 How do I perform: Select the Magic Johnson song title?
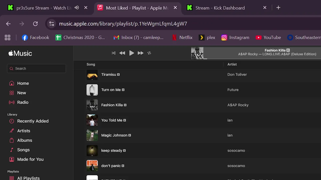[114, 135]
